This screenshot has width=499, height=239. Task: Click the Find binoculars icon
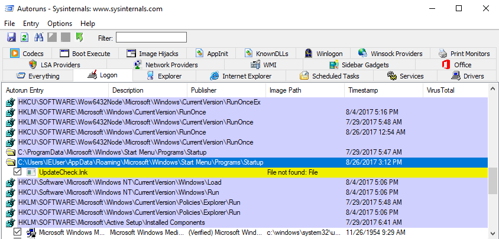point(39,38)
